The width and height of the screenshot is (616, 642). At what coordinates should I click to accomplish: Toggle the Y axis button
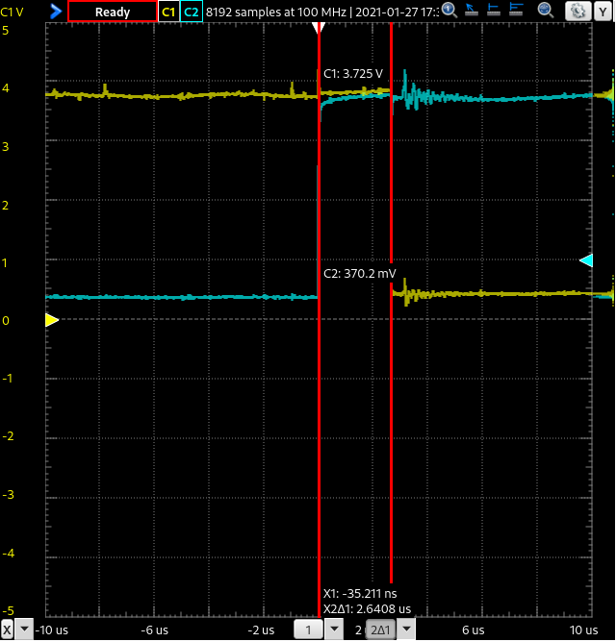[x=604, y=12]
